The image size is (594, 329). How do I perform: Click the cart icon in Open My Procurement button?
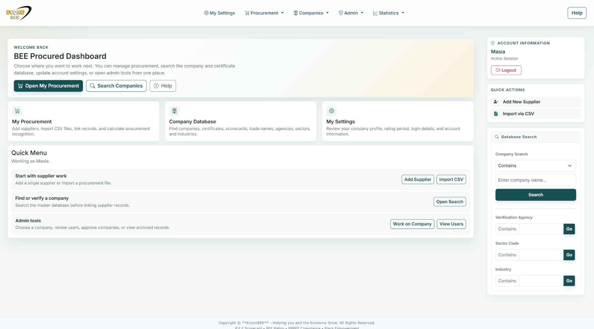[20, 86]
